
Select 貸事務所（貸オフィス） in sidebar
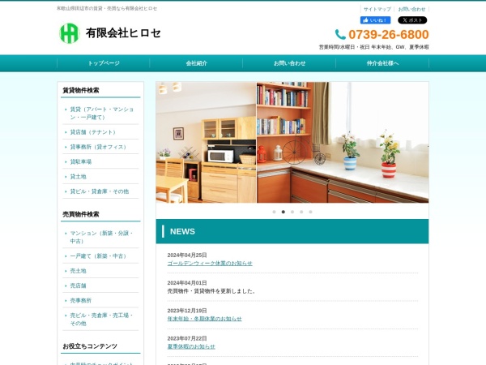(x=98, y=147)
